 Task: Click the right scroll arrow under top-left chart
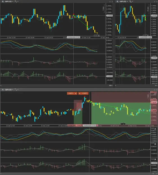coord(112,85)
